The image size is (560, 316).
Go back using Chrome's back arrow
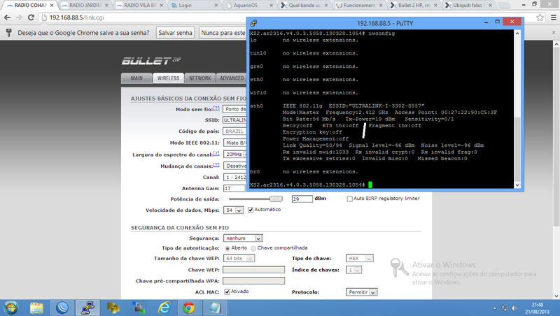coord(7,17)
